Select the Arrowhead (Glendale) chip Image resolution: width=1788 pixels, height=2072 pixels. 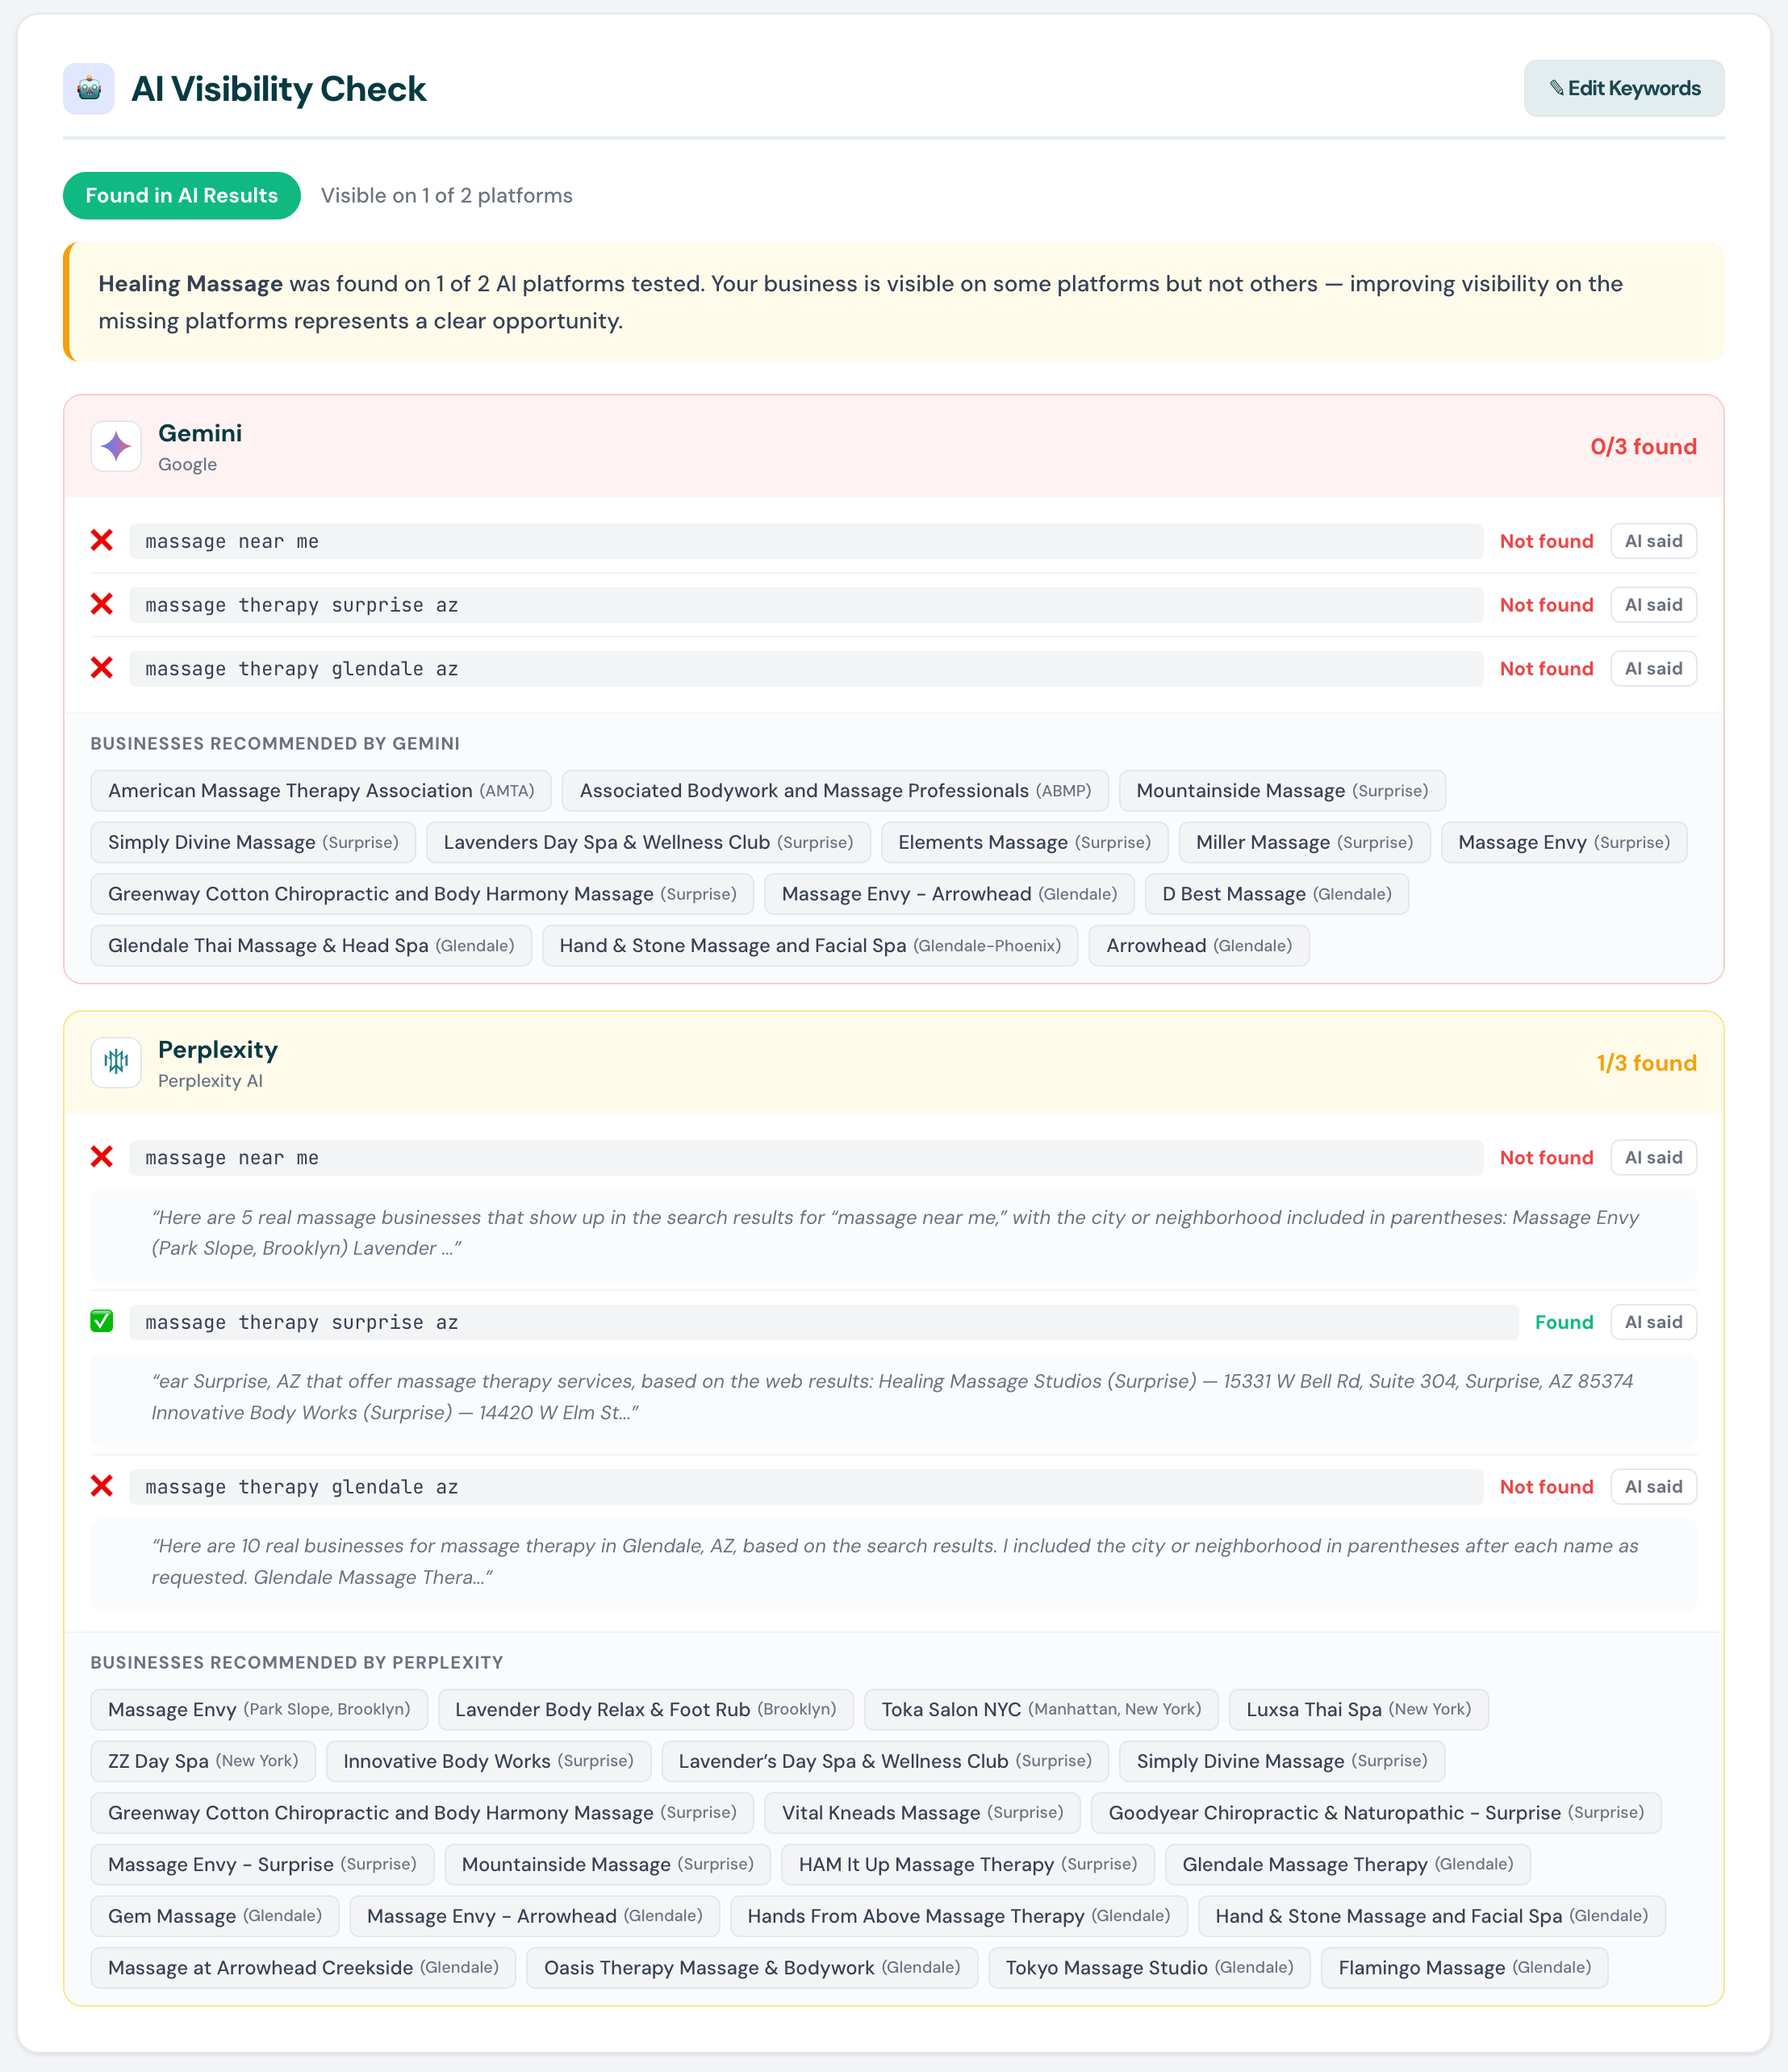1199,945
